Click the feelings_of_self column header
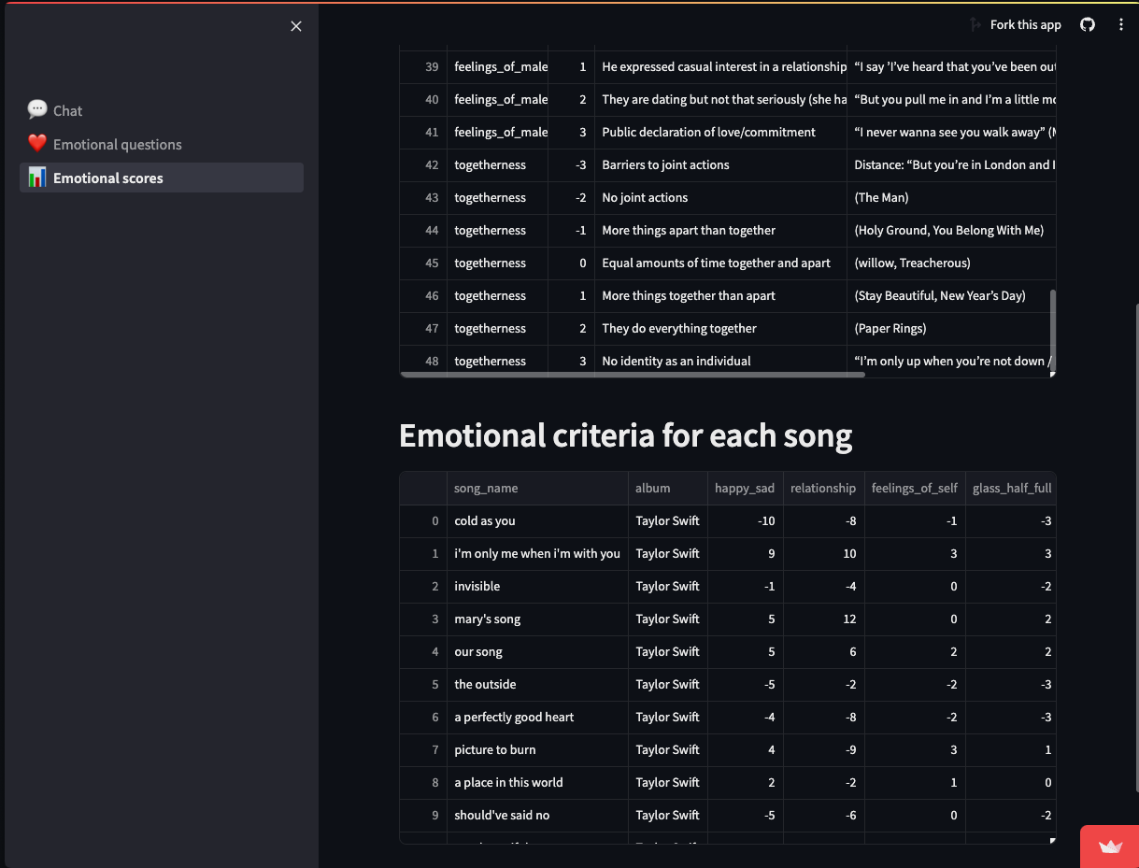This screenshot has width=1139, height=868. [914, 488]
